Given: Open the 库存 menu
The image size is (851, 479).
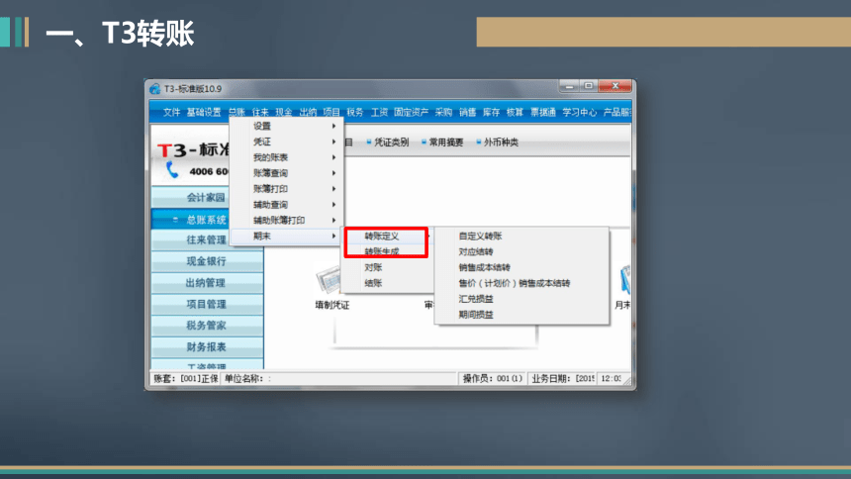Looking at the screenshot, I should click(x=491, y=112).
